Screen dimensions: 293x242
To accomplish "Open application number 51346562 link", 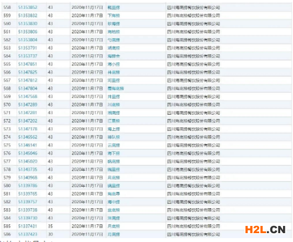I will [28, 137].
